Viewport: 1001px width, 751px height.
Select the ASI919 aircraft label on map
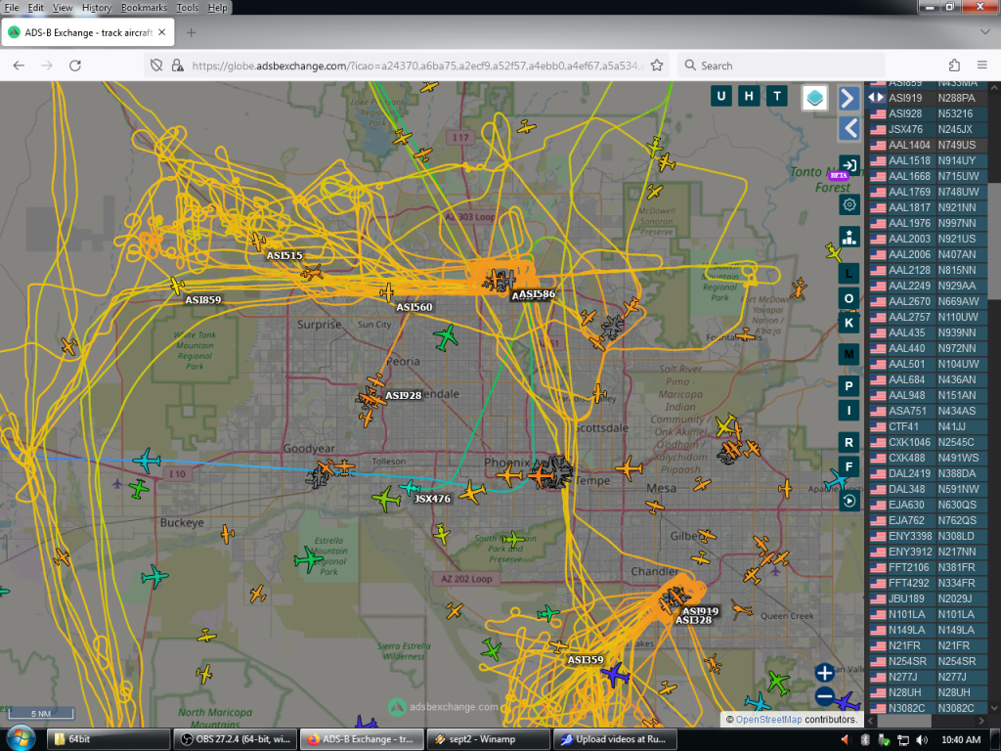coord(700,611)
